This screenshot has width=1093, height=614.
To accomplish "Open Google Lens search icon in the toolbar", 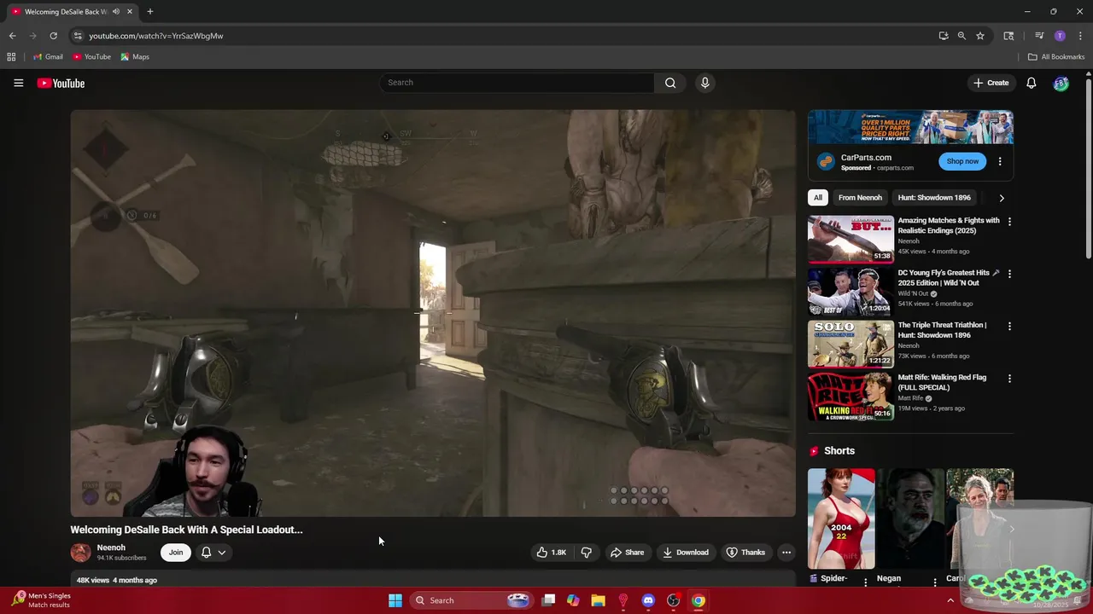I will click(1008, 36).
